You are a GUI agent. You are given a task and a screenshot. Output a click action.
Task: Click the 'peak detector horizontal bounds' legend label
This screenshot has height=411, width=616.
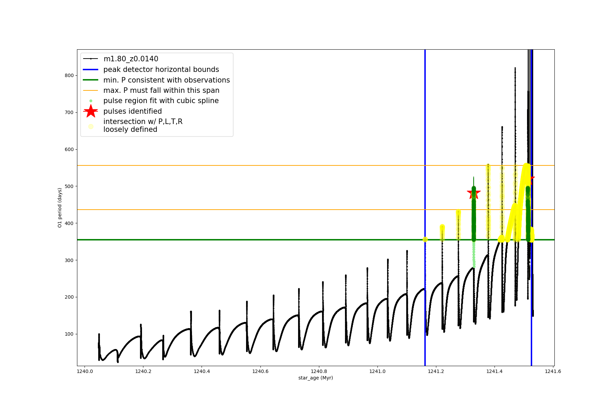coord(161,70)
